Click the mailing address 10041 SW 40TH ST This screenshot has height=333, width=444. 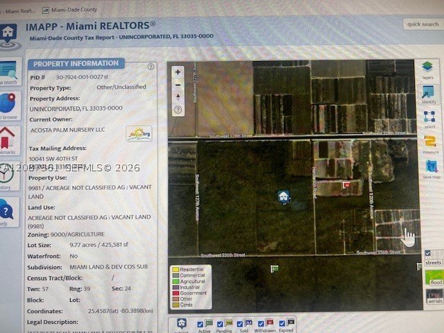coord(53,159)
